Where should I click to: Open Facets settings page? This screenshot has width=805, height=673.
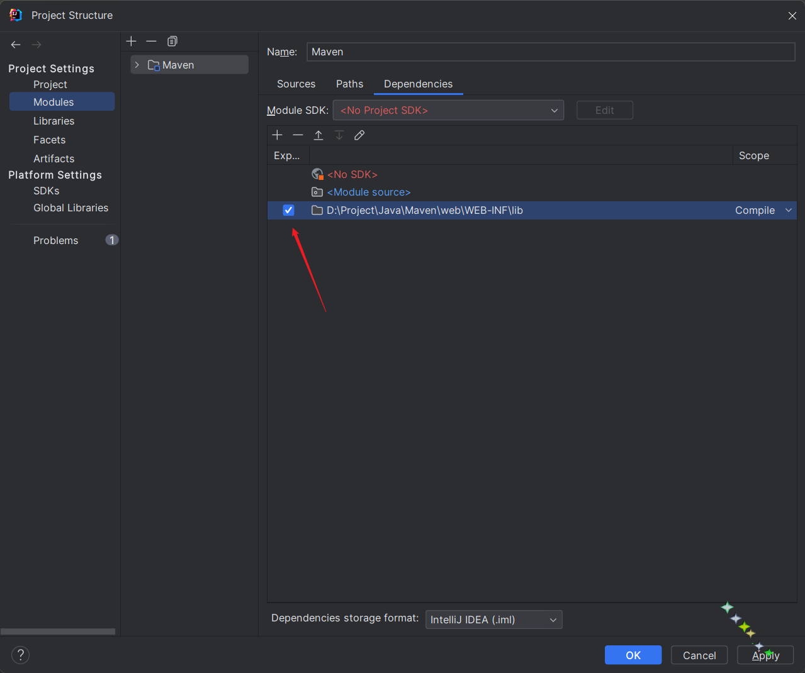49,140
